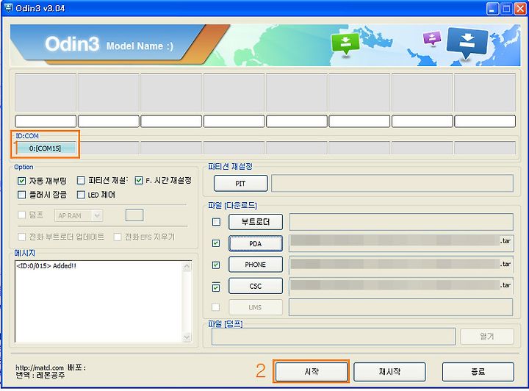Click the green download speech-bubble icon in banner
Image resolution: width=529 pixels, height=391 pixels.
pos(345,43)
